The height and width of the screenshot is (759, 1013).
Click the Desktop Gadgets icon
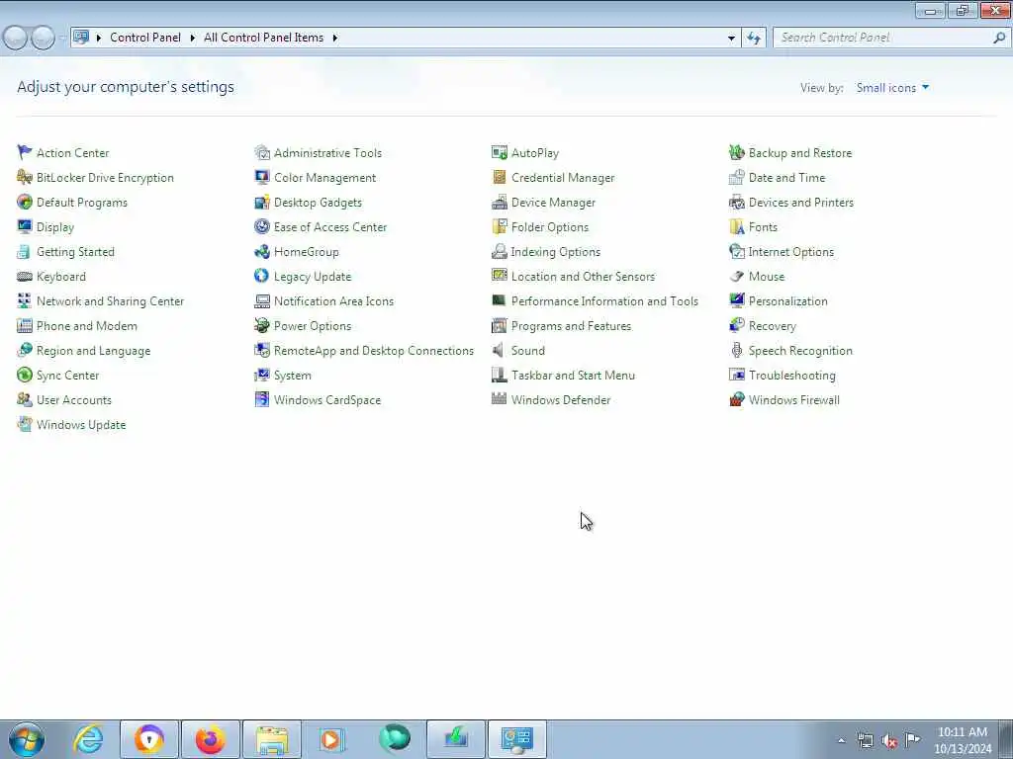click(x=261, y=202)
